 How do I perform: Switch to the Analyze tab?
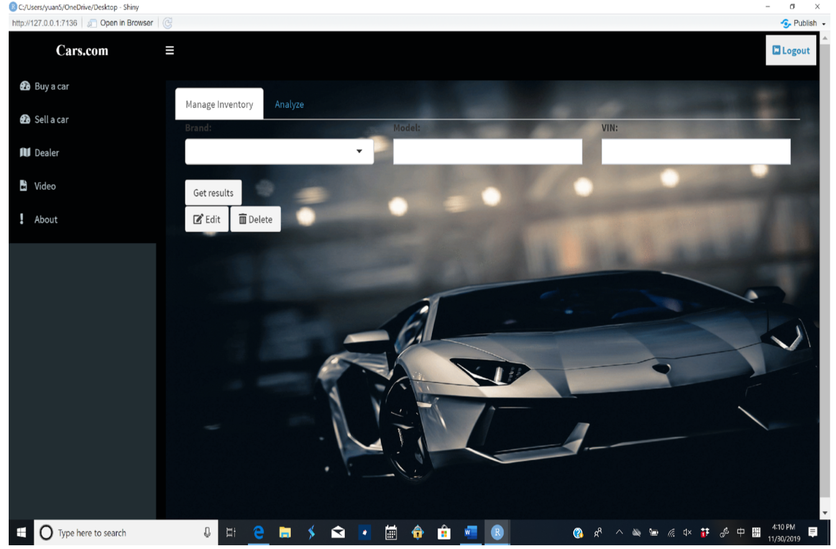(x=289, y=104)
